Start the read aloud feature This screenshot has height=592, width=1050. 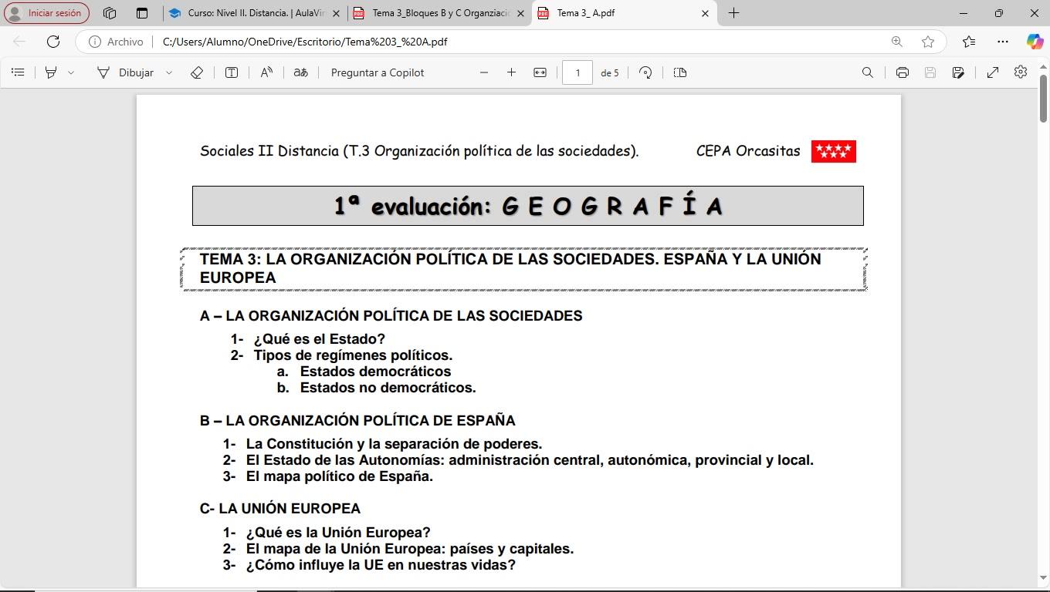coord(266,72)
